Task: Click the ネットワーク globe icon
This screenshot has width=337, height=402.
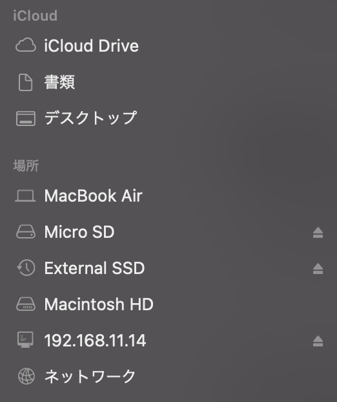Action: click(26, 376)
